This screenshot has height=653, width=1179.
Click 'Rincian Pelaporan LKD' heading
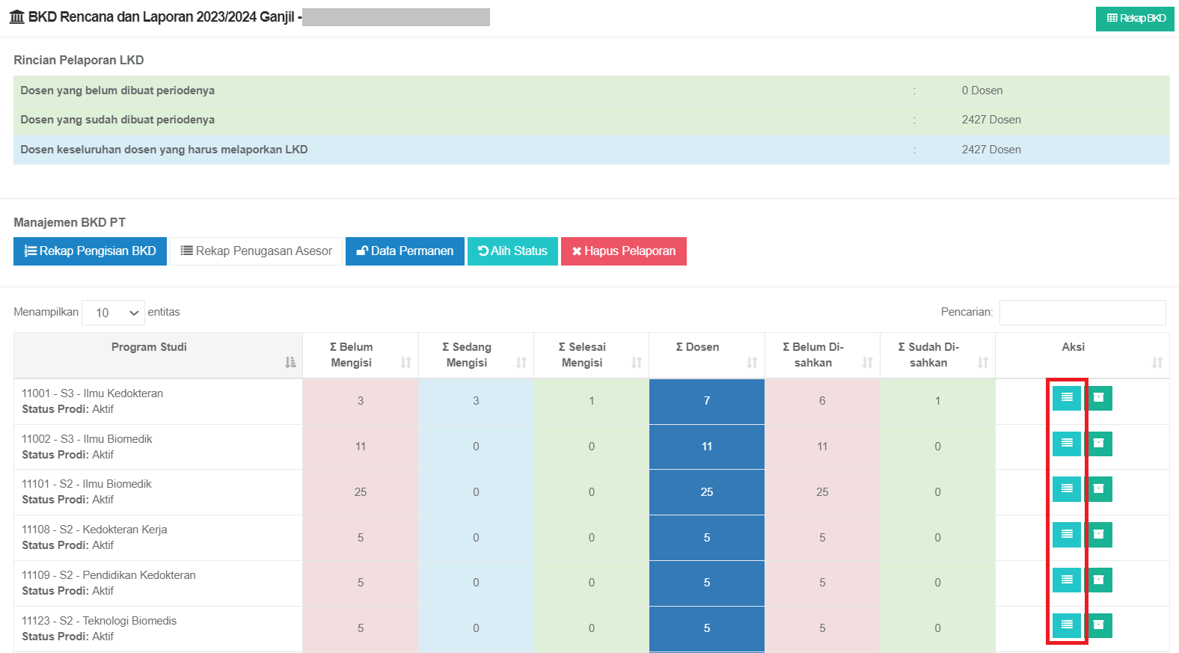[x=79, y=61]
